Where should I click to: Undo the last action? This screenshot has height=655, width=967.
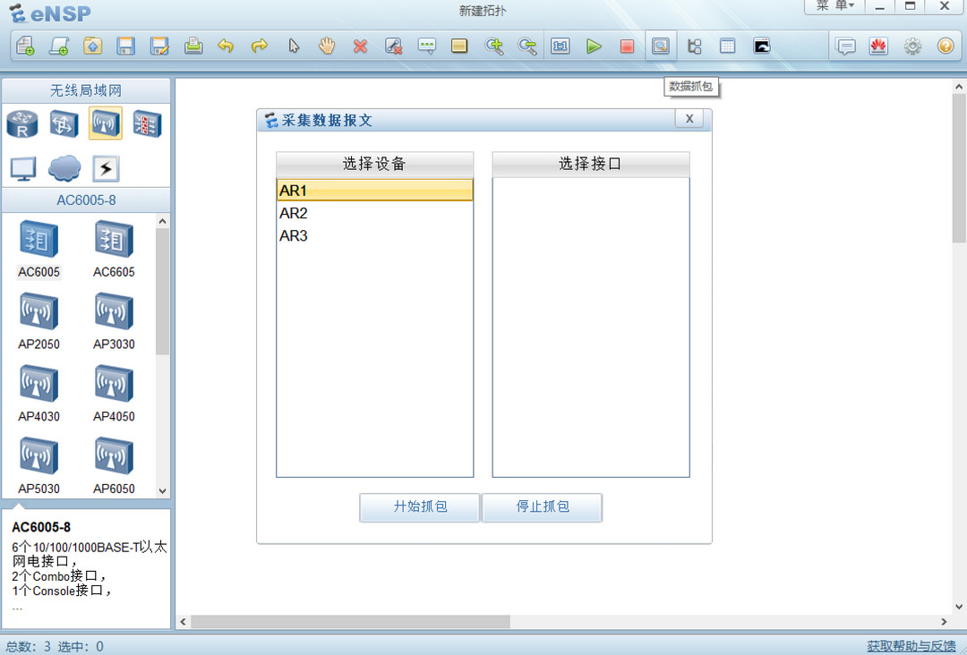point(227,46)
